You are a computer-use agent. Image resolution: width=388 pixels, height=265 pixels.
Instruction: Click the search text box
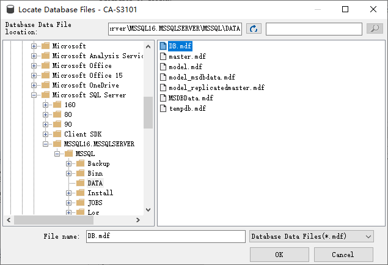(315, 29)
